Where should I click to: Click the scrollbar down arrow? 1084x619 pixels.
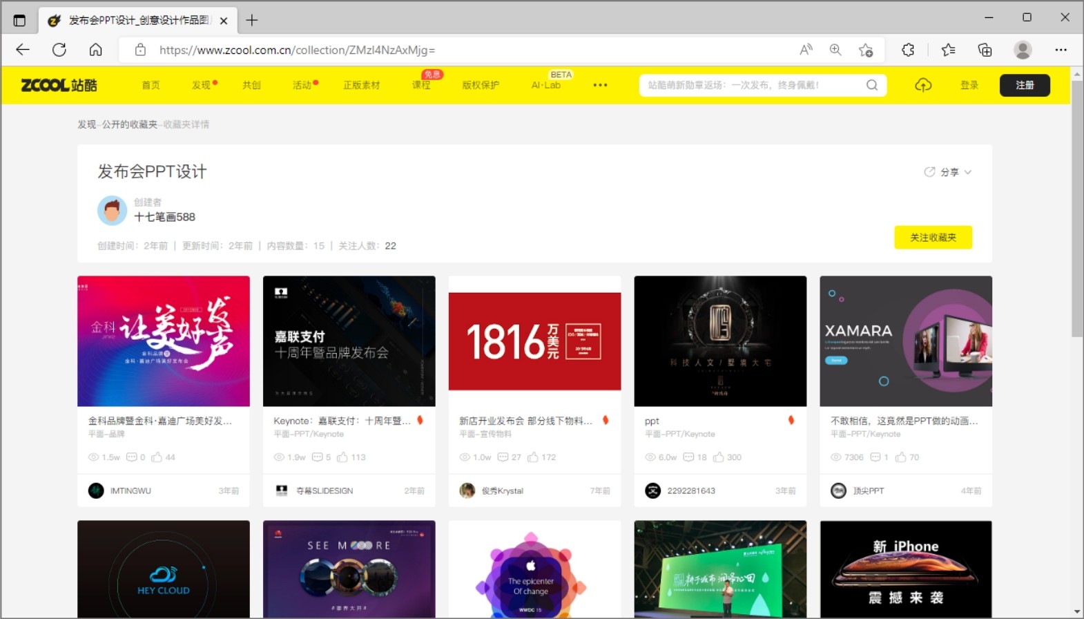pyautogui.click(x=1077, y=612)
